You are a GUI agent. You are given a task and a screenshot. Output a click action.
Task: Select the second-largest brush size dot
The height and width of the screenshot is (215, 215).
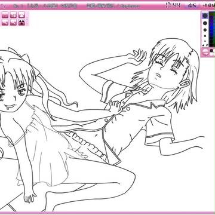tap(205, 23)
